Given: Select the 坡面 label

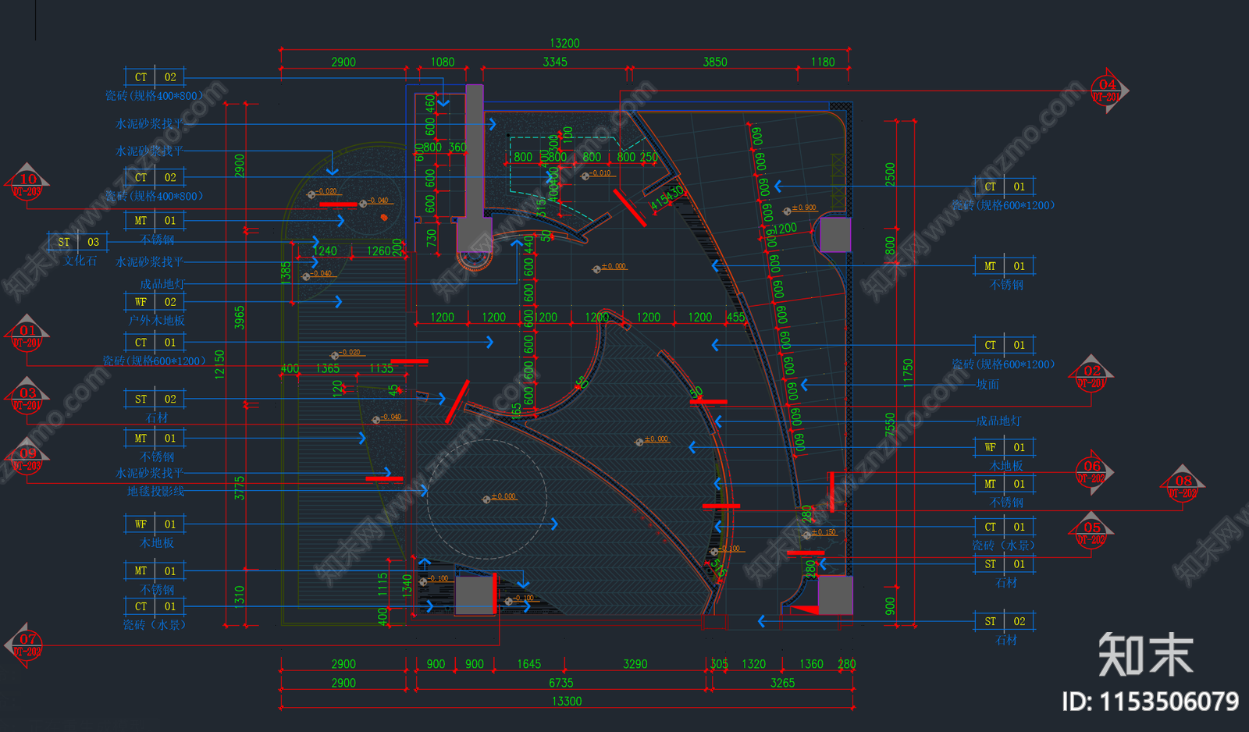Looking at the screenshot, I should coord(987,384).
